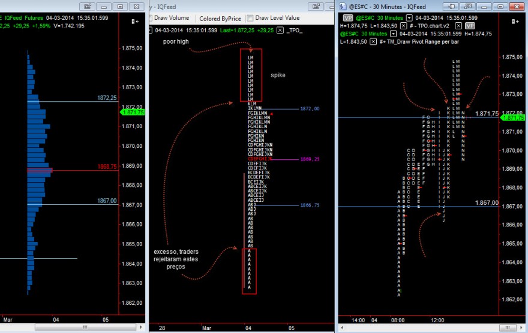Maximize the left volume profile window

click(120, 7)
